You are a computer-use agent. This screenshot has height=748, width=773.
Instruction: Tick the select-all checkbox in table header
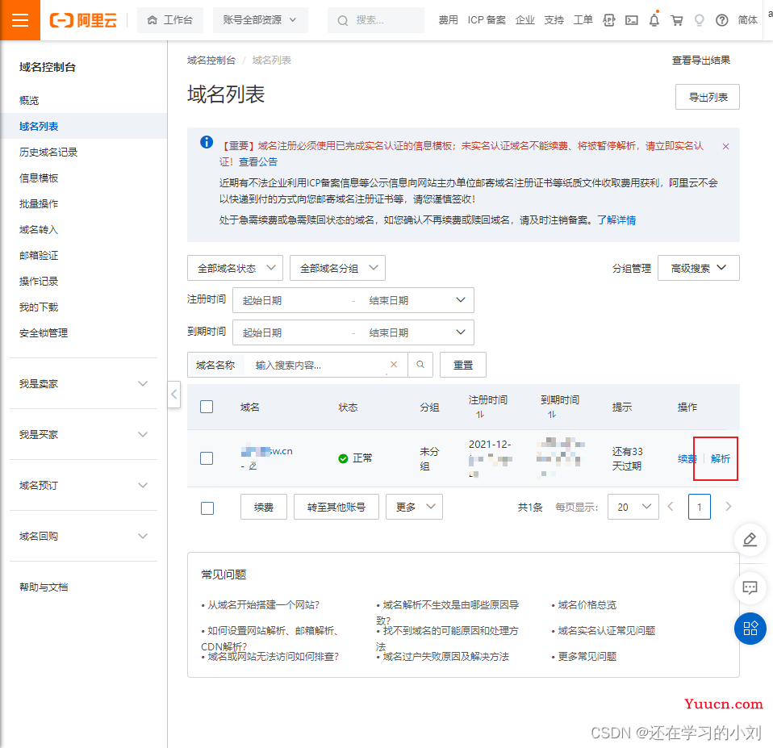(x=207, y=407)
